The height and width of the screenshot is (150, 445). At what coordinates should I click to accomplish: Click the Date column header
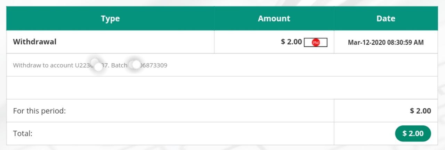(x=386, y=19)
